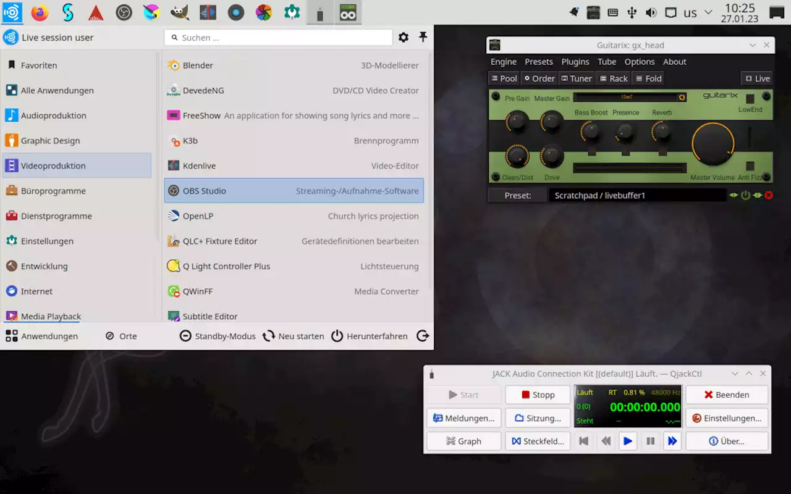Open the Einstellungen category
Screen dimensions: 791x494
point(77,241)
